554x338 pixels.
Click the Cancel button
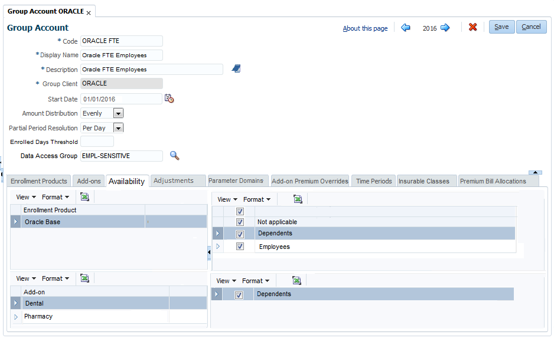[532, 27]
